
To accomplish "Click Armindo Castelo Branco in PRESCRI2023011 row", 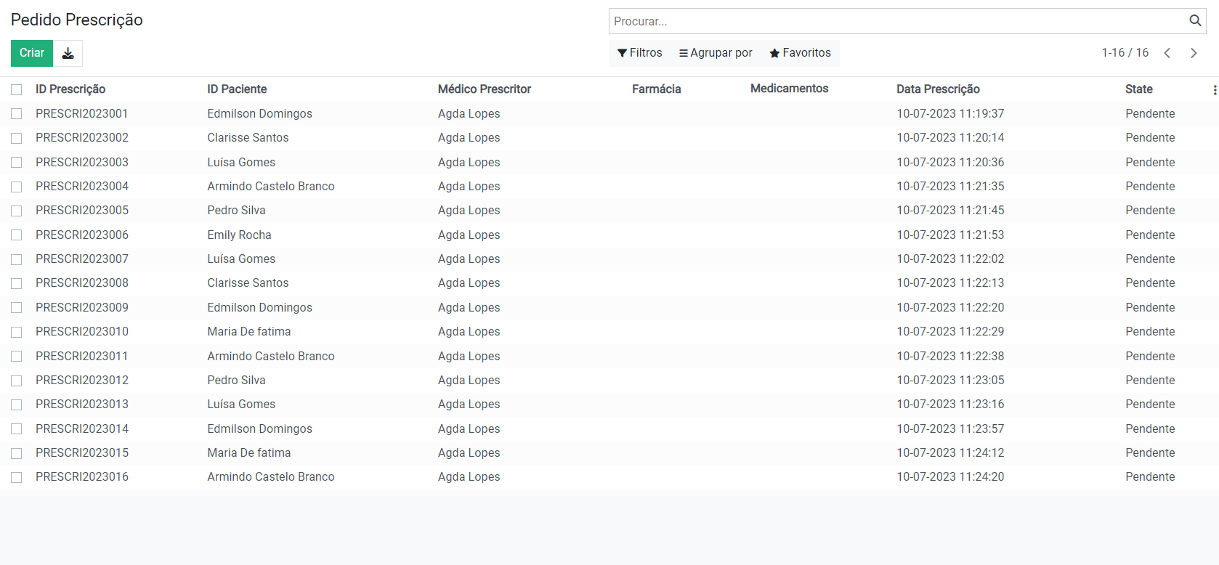I will click(x=271, y=356).
